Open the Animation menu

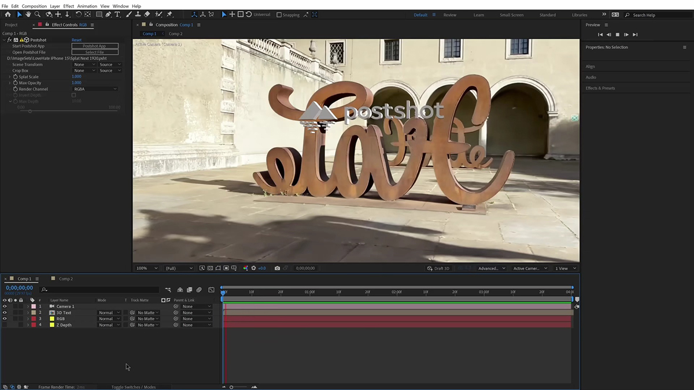(x=87, y=6)
